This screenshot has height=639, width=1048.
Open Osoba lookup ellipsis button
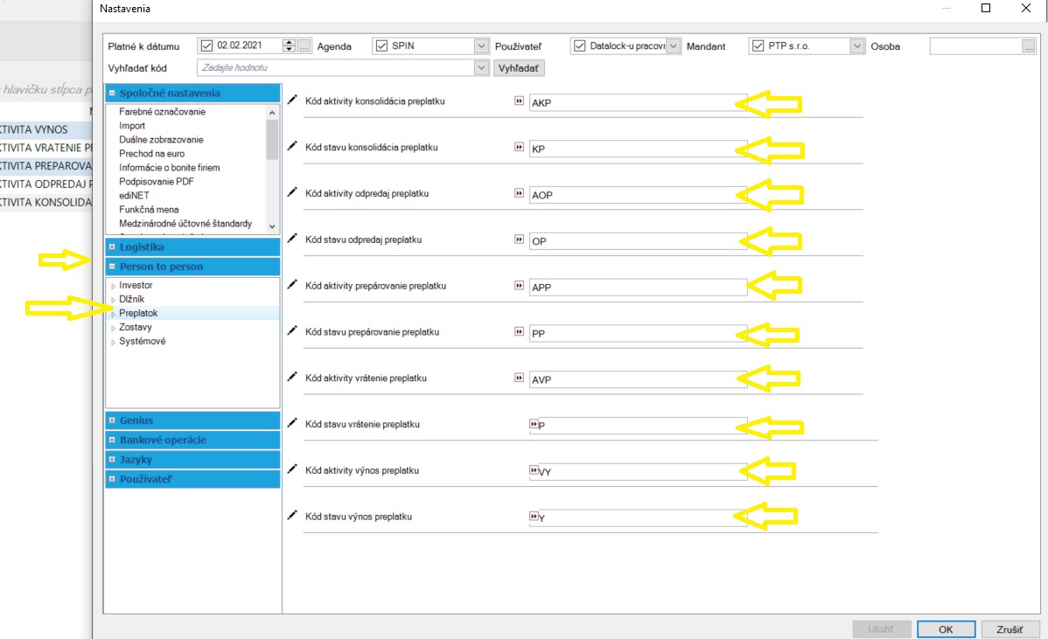coord(1029,46)
